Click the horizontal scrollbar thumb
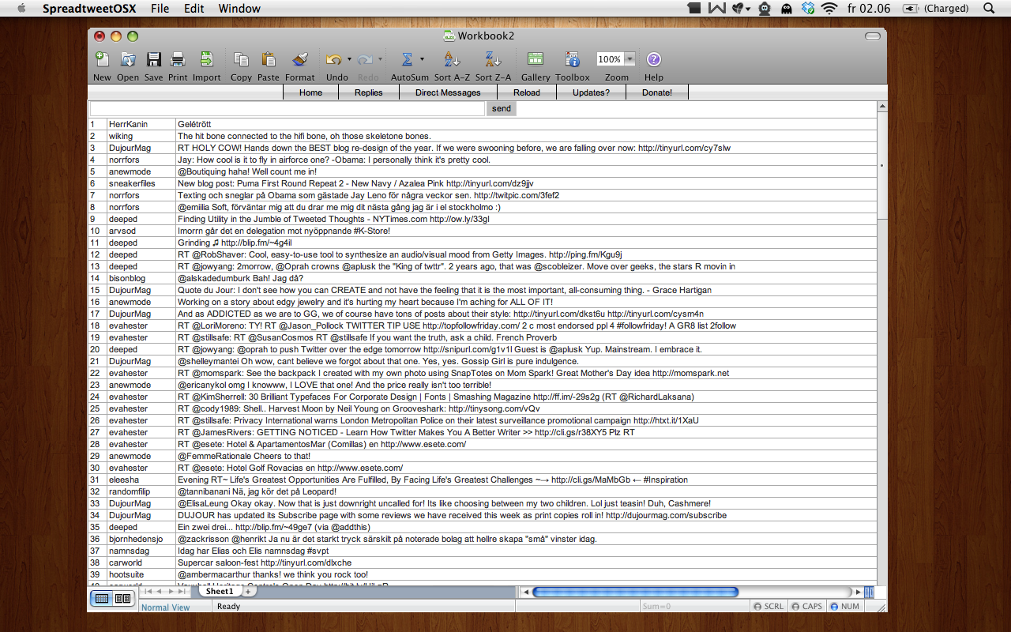Viewport: 1011px width, 632px height. [635, 592]
